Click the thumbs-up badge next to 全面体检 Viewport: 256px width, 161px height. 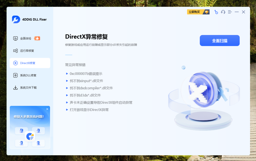[37, 38]
